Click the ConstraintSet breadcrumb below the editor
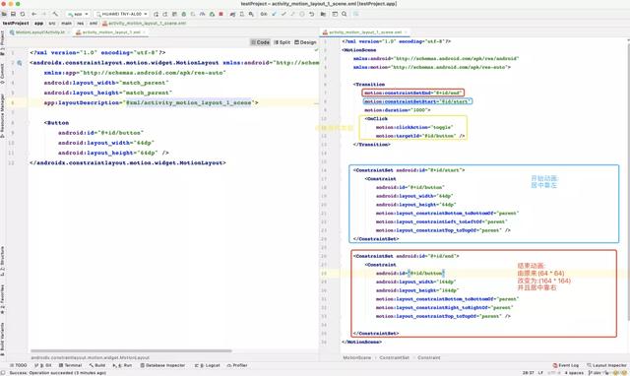The width and height of the screenshot is (630, 376). (394, 357)
